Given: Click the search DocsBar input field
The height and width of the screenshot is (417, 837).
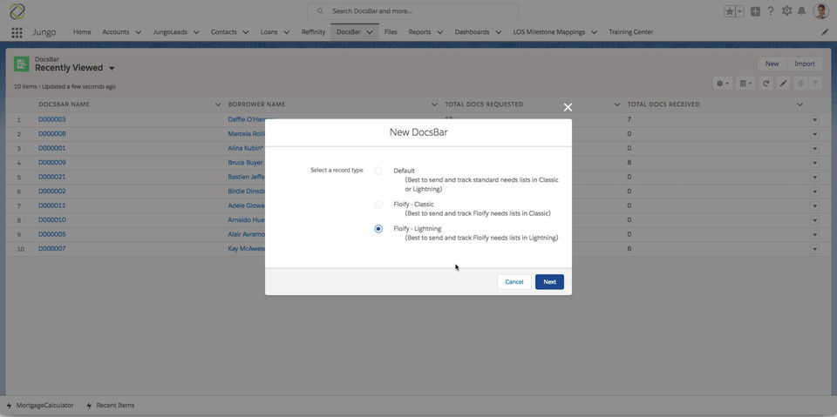Looking at the screenshot, I should click(x=412, y=10).
